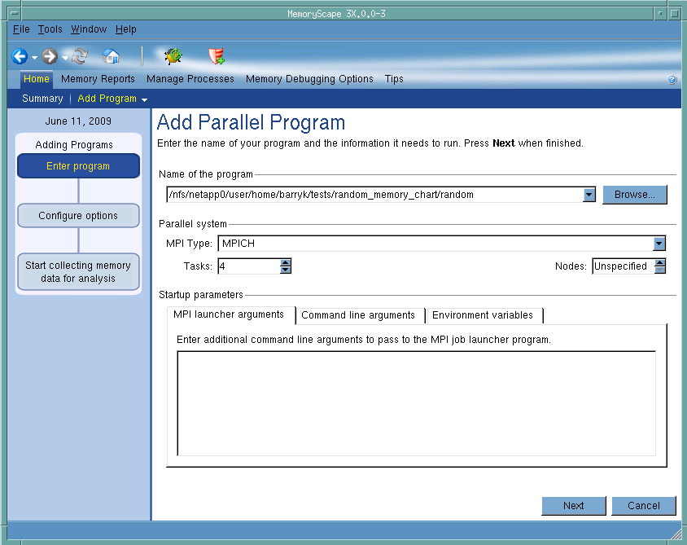Viewport: 687px width, 545px height.
Task: Expand the Add Program submenu
Action: [x=144, y=99]
